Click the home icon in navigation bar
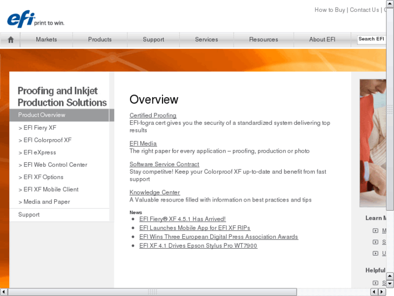 [x=10, y=40]
